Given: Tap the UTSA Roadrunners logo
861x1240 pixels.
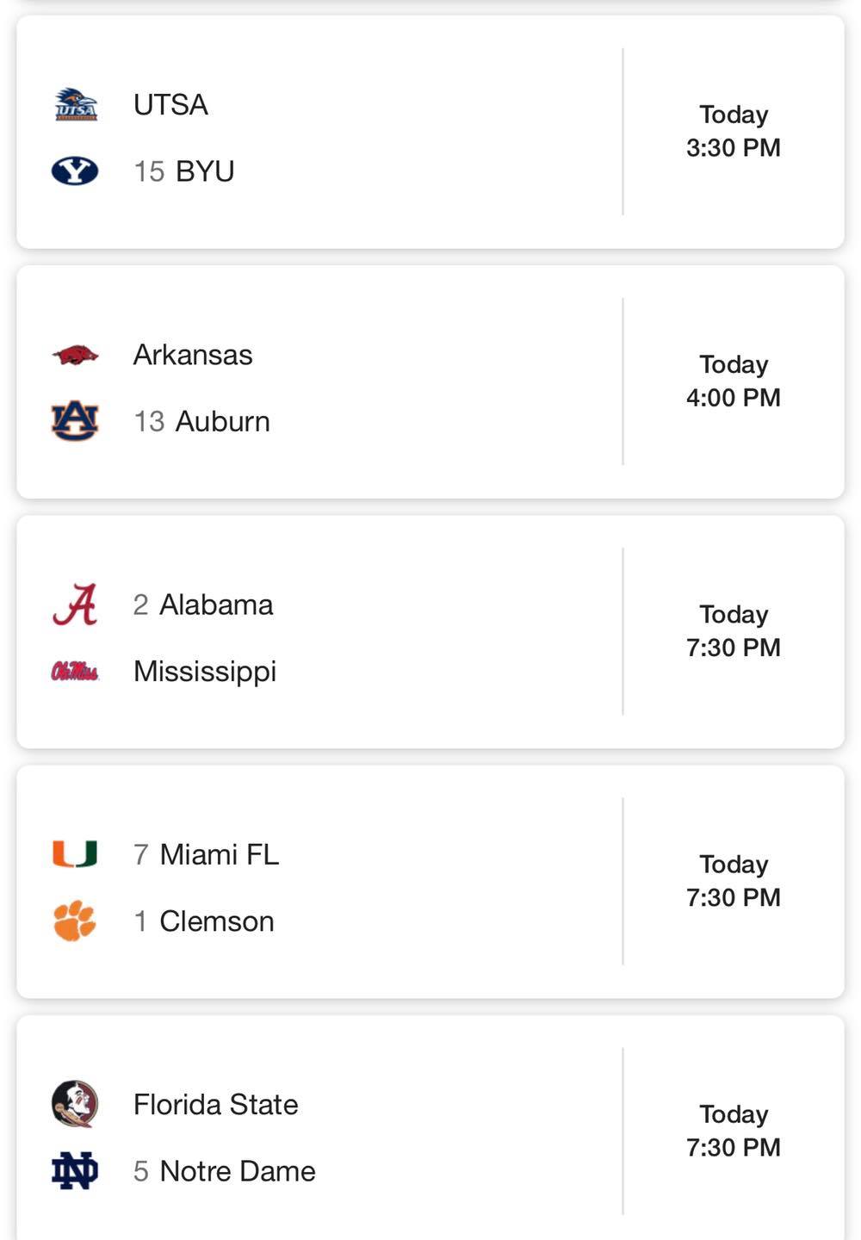Looking at the screenshot, I should (x=76, y=104).
